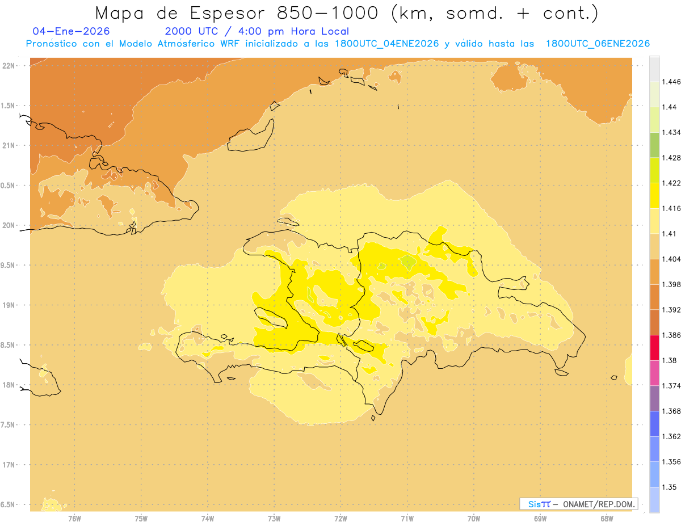
Task: Pick the dark orange swatch between 1.386 and 1.392
Action: click(654, 322)
